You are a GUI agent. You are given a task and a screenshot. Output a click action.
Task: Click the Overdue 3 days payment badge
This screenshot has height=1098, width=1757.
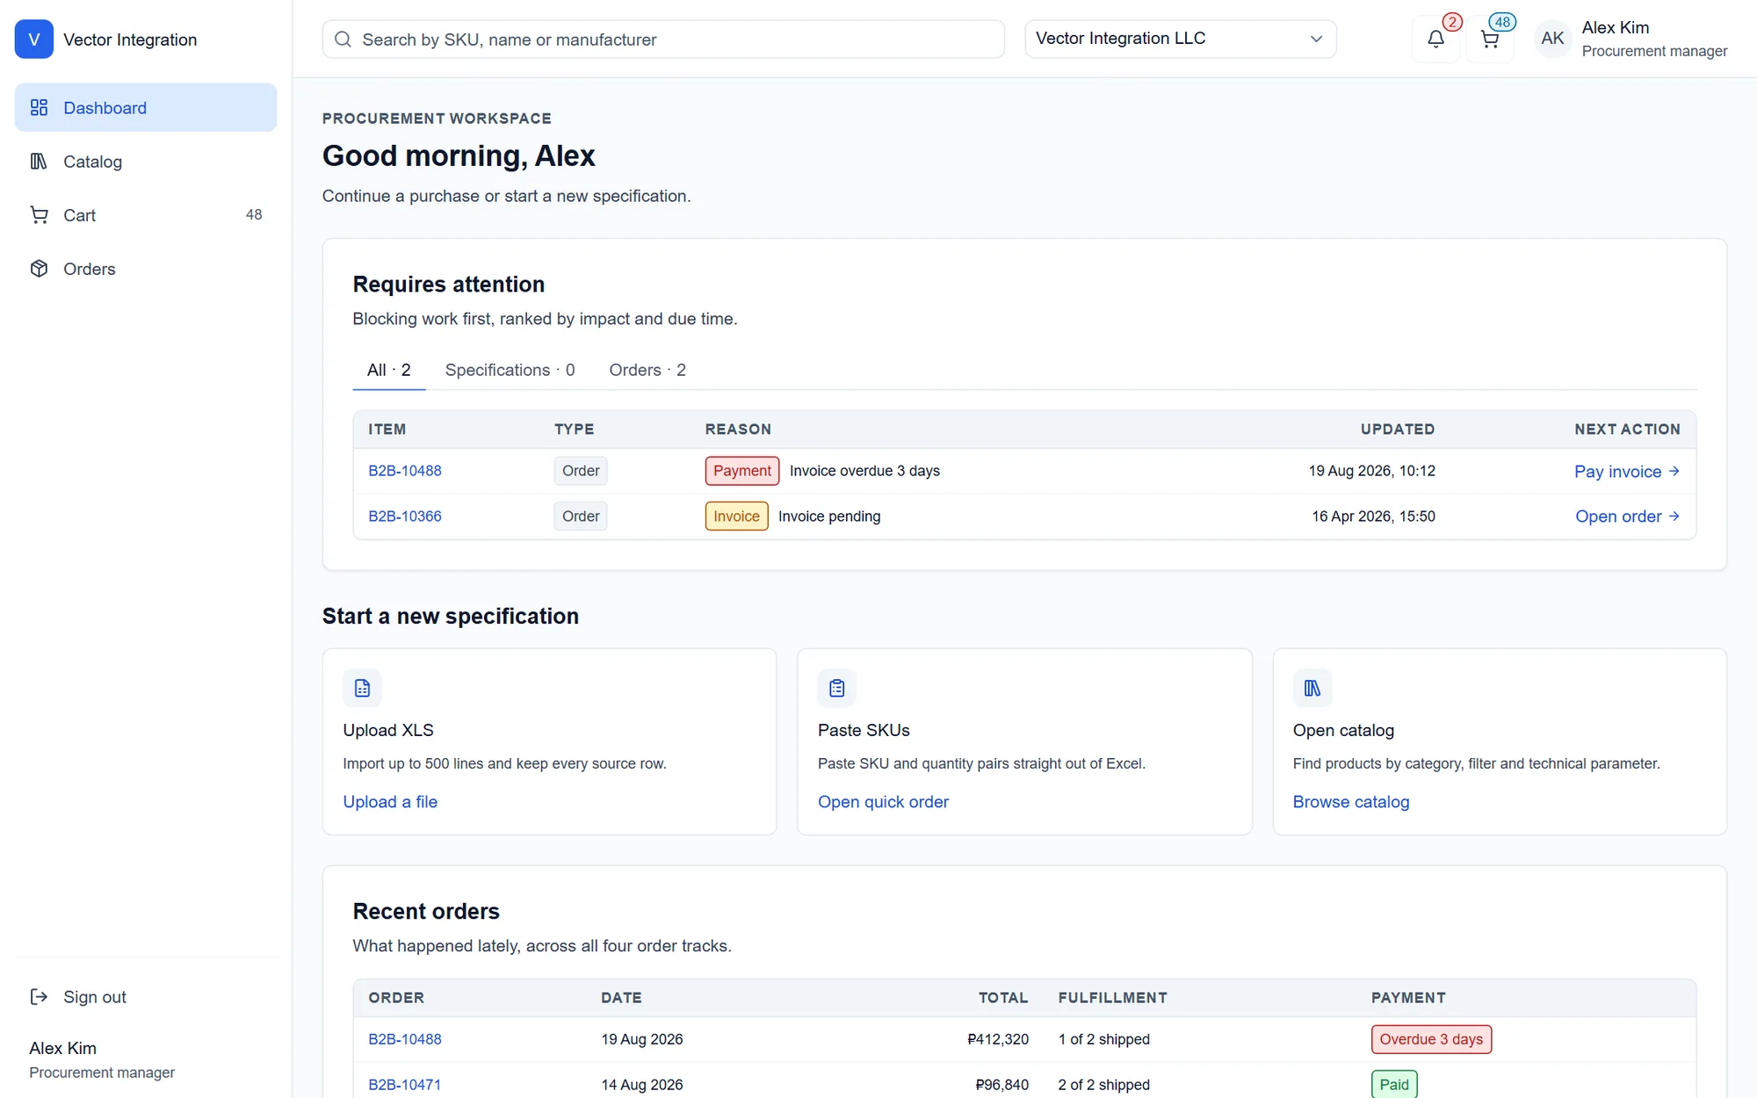(1431, 1039)
